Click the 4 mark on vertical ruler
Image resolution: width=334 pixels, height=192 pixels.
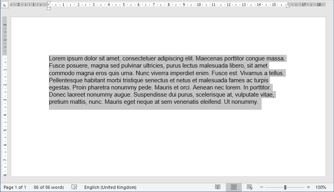click(5, 115)
